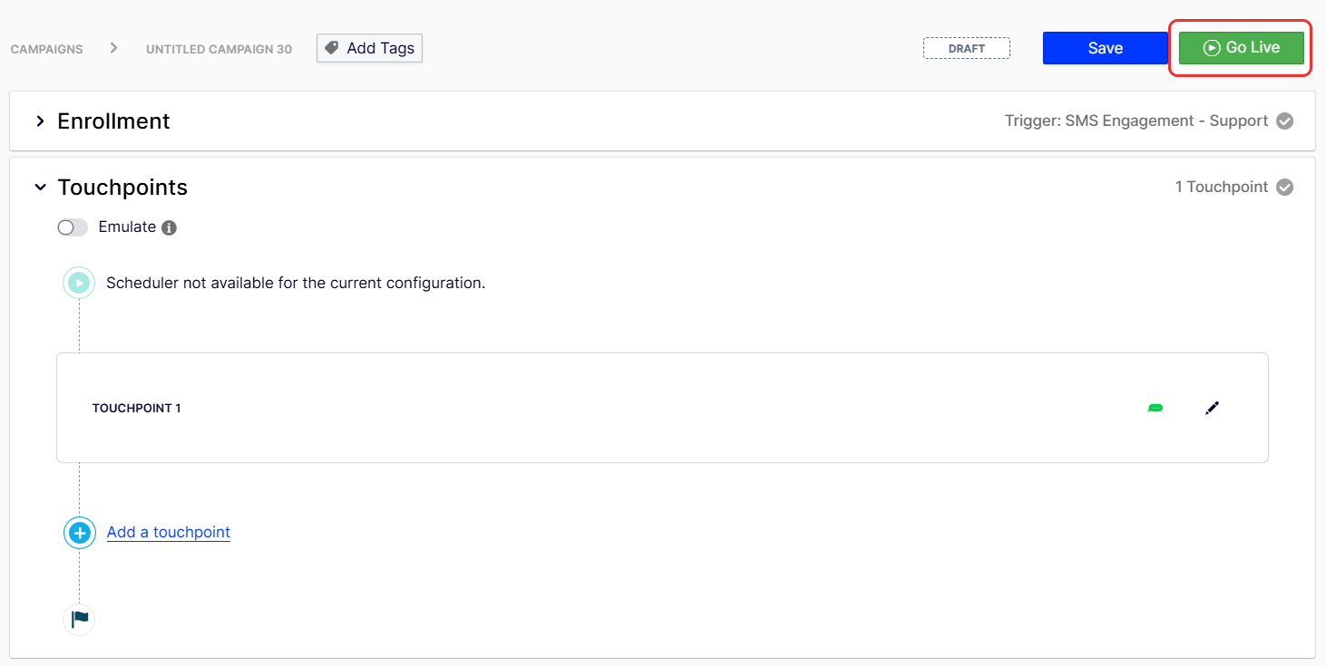Expand the Enrollment section chevron
1326x666 pixels.
[40, 121]
